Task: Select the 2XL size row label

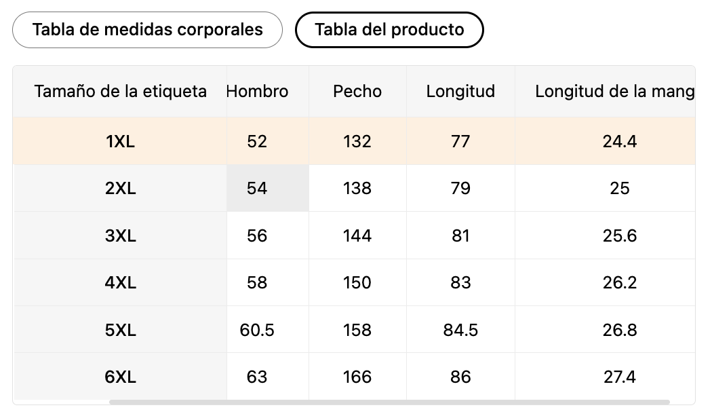Action: click(120, 188)
